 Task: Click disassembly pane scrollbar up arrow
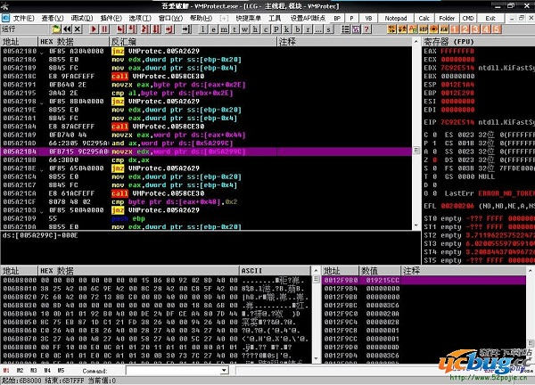click(x=416, y=42)
